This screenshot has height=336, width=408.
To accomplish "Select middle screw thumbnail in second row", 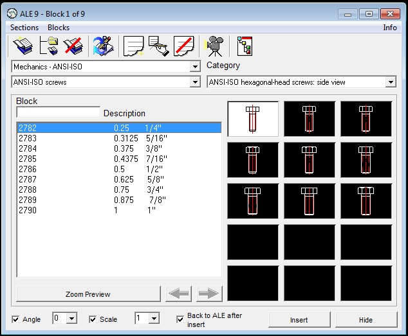I will coord(310,160).
